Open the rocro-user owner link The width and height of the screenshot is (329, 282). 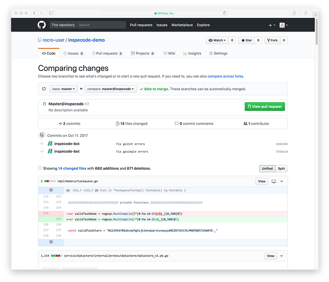click(54, 40)
